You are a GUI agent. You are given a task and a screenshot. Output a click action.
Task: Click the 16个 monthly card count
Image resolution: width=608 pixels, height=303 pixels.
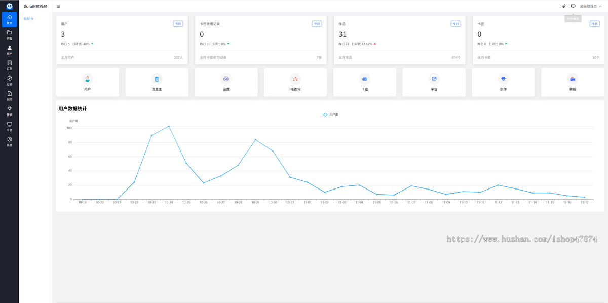coord(596,58)
